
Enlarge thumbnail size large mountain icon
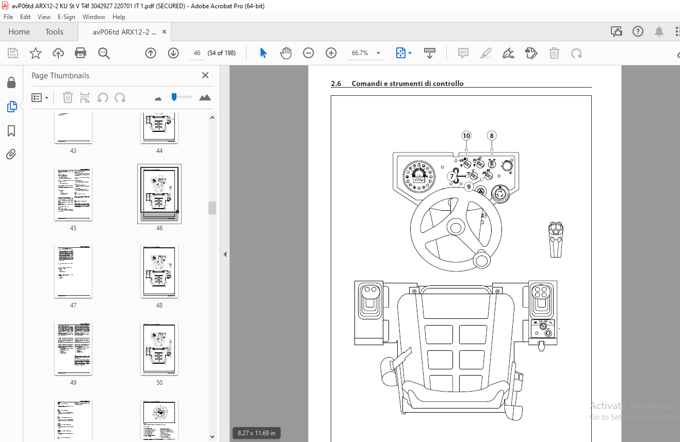[205, 97]
